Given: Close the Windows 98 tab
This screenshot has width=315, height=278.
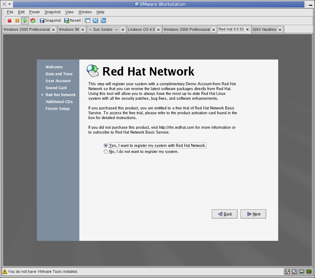Looking at the screenshot, I should pos(83,30).
